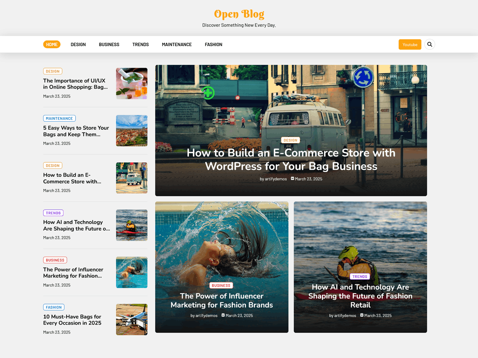Open the Trends menu item

coord(141,45)
